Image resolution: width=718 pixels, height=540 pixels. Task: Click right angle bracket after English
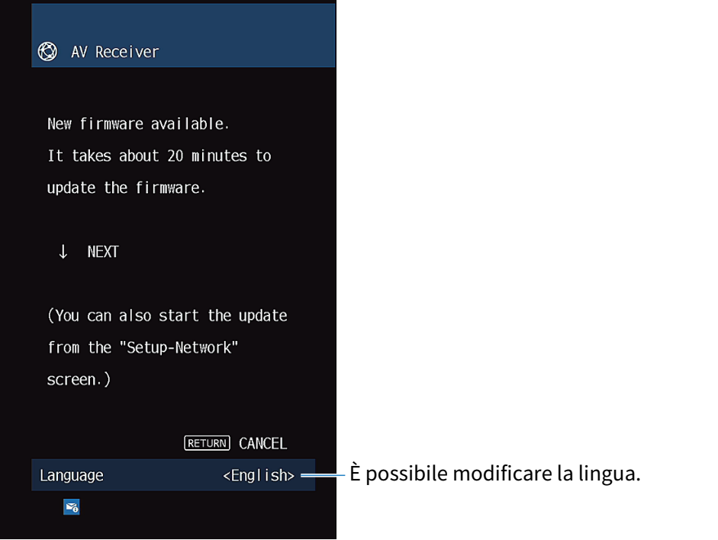(291, 475)
